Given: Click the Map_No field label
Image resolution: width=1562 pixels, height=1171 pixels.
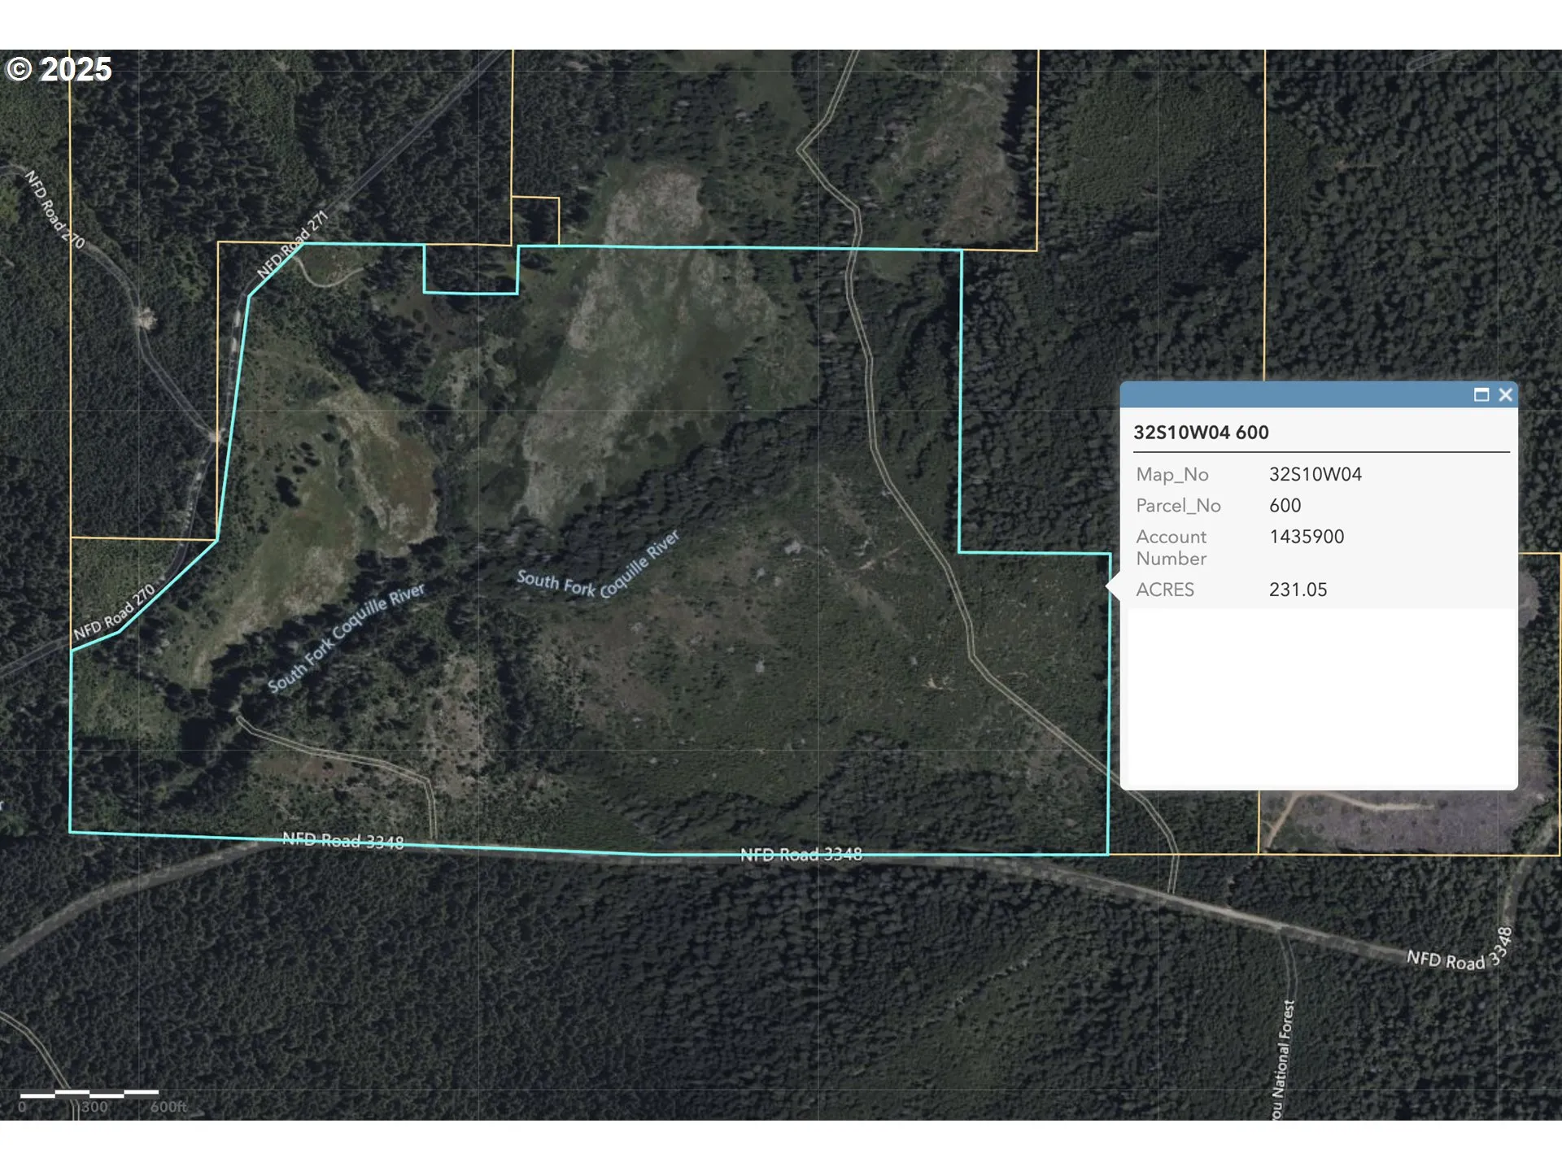Looking at the screenshot, I should pos(1171,474).
